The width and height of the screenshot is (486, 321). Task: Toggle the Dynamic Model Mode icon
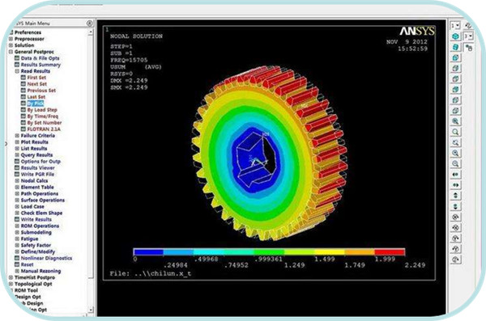(x=469, y=48)
